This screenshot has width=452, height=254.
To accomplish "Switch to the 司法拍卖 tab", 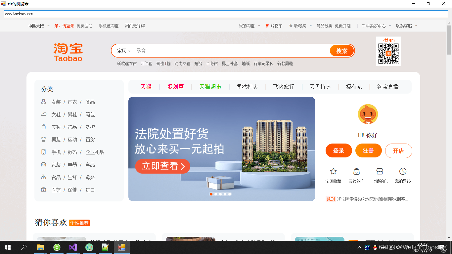I will [x=248, y=87].
